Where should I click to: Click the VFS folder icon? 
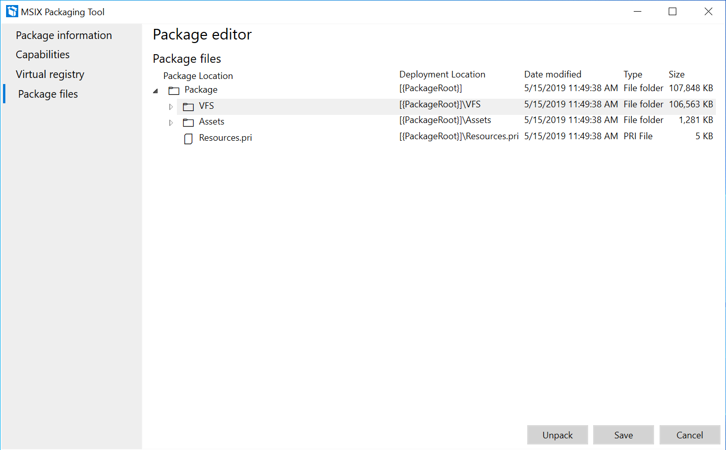click(188, 107)
